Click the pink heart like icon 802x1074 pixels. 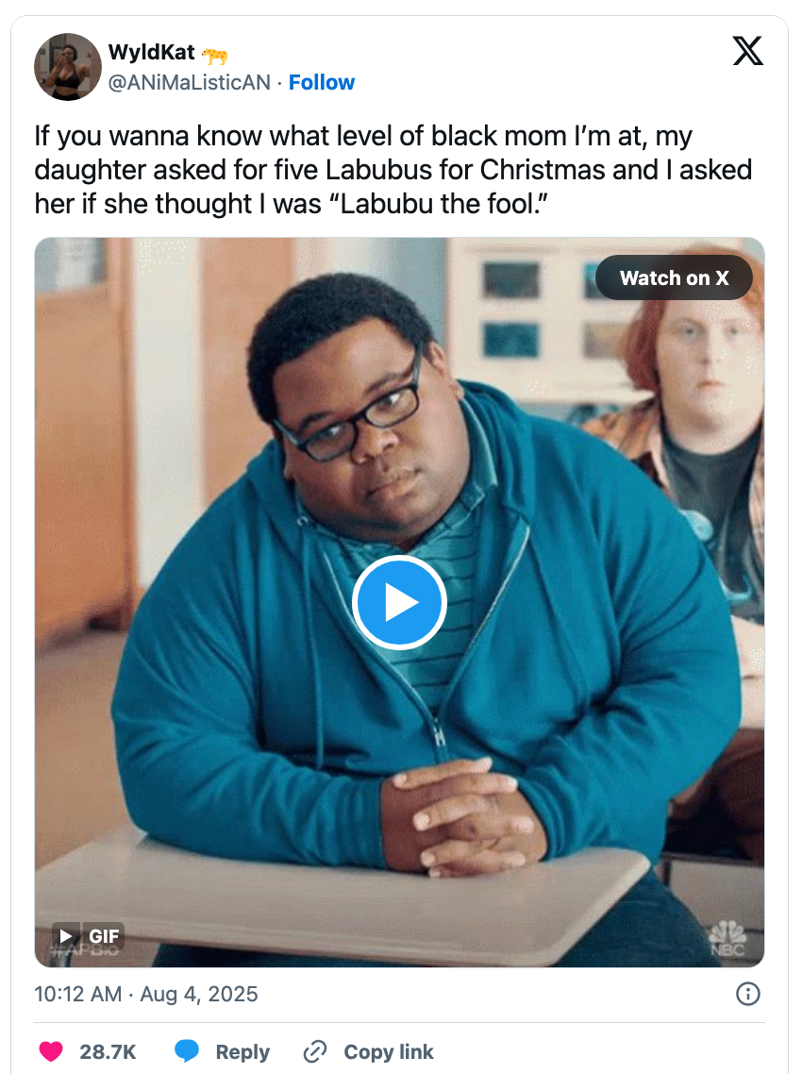pyautogui.click(x=51, y=1051)
